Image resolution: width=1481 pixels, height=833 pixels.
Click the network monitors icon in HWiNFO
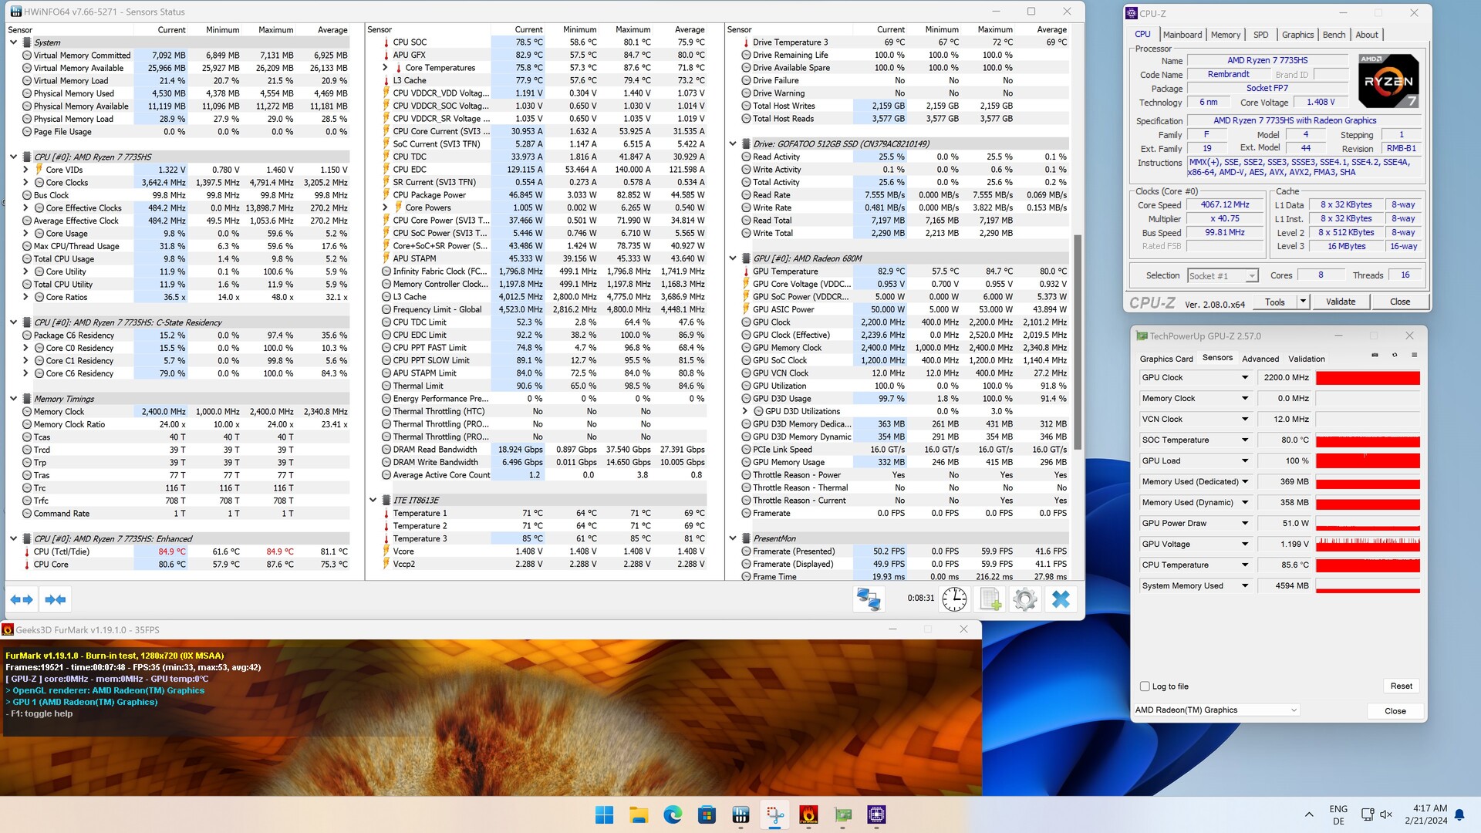tap(869, 599)
